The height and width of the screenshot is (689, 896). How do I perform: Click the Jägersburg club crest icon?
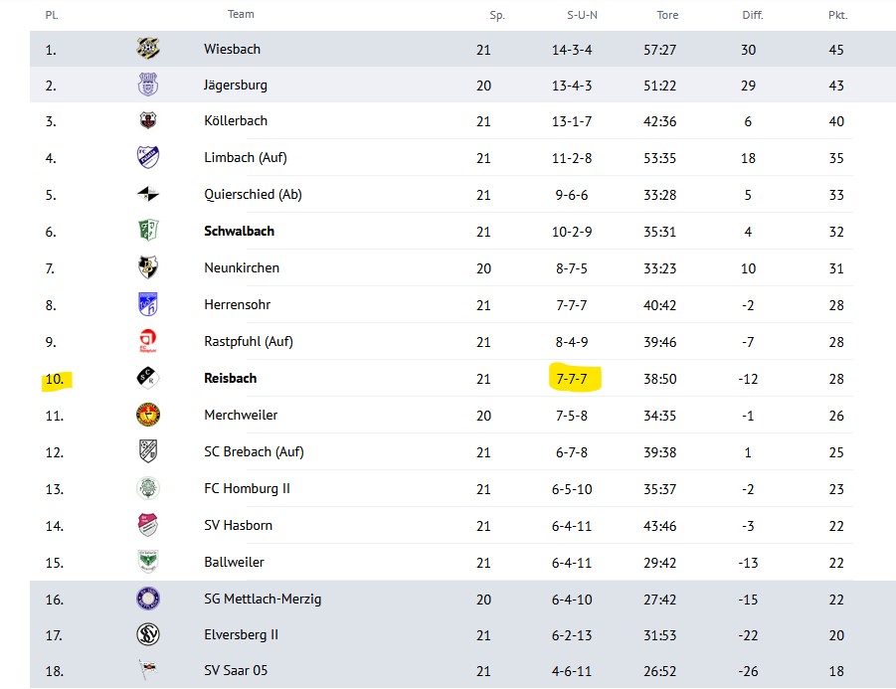[148, 86]
